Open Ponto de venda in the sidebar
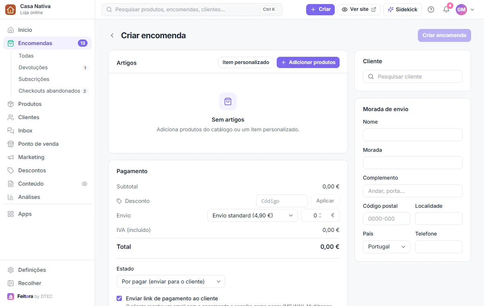 click(x=48, y=144)
